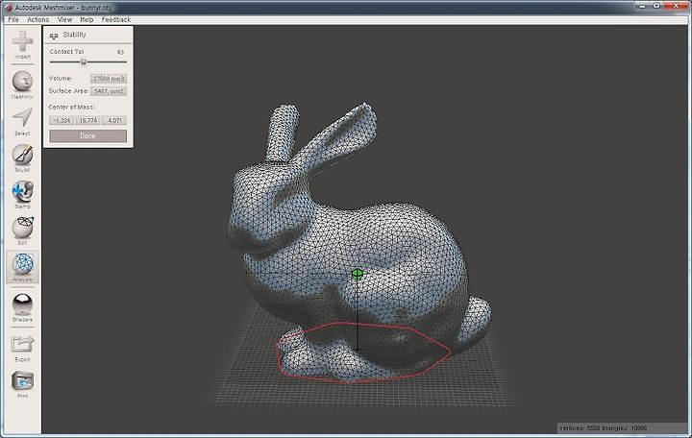This screenshot has height=438, width=692.
Task: Open the Actions menu
Action: 37,19
